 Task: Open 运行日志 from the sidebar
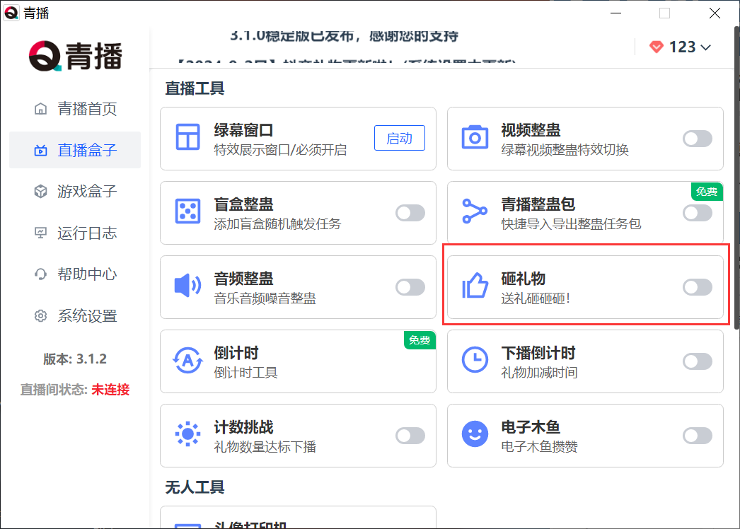(86, 233)
